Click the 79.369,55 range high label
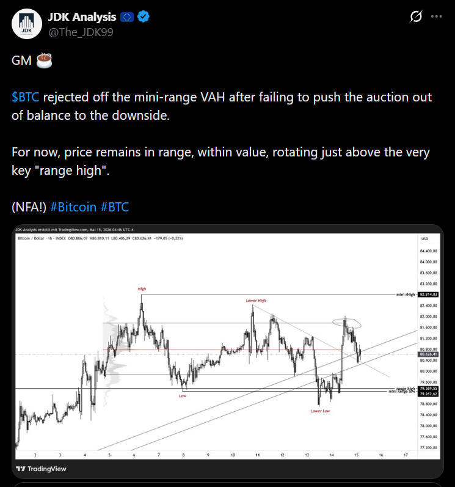455x487 pixels. pos(428,389)
